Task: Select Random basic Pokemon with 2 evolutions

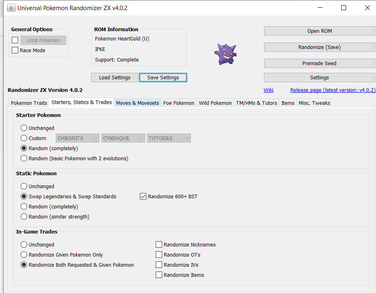Action: (x=24, y=158)
